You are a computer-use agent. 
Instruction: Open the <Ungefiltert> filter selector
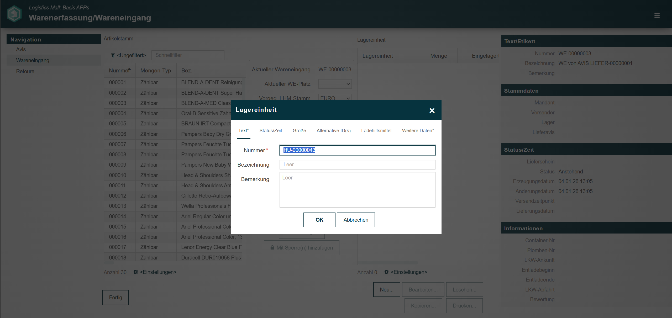pyautogui.click(x=131, y=55)
